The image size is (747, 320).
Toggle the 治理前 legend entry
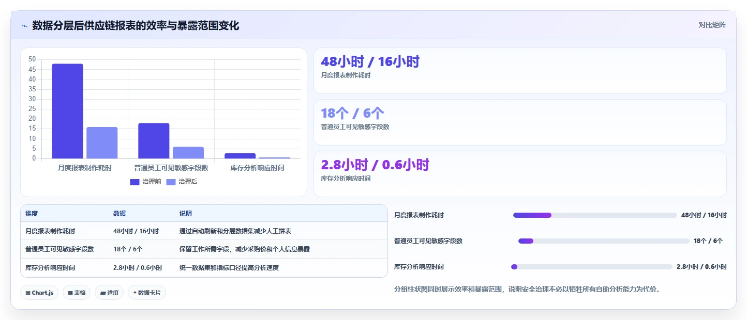click(x=145, y=182)
